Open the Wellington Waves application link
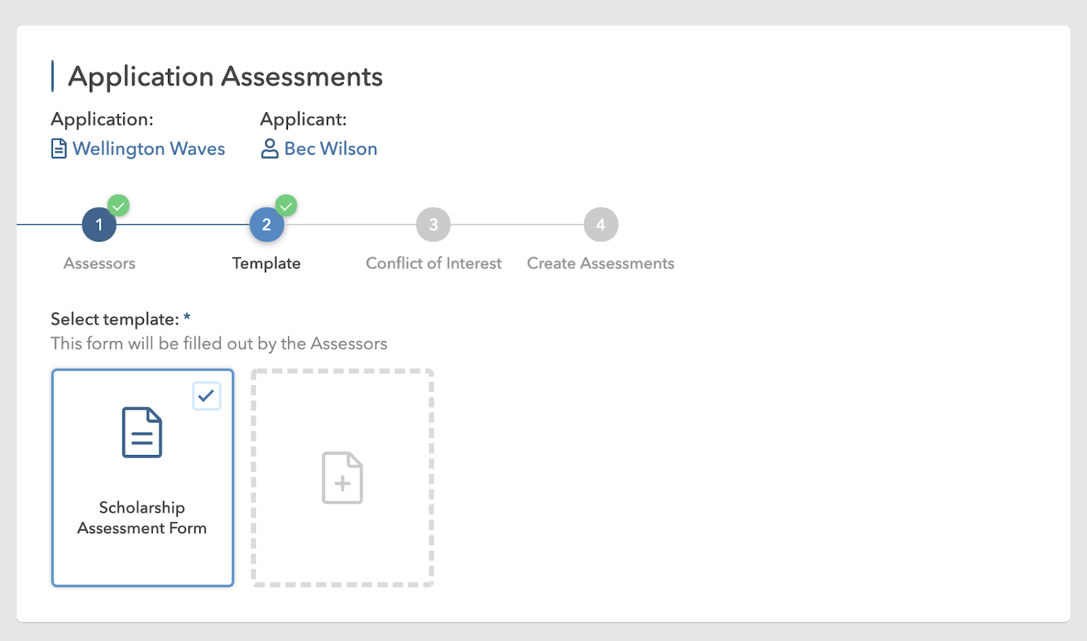 point(149,149)
